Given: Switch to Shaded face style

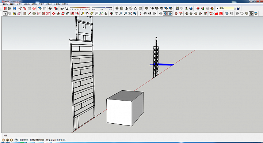Looking at the screenshot, I should [x=247, y=14].
